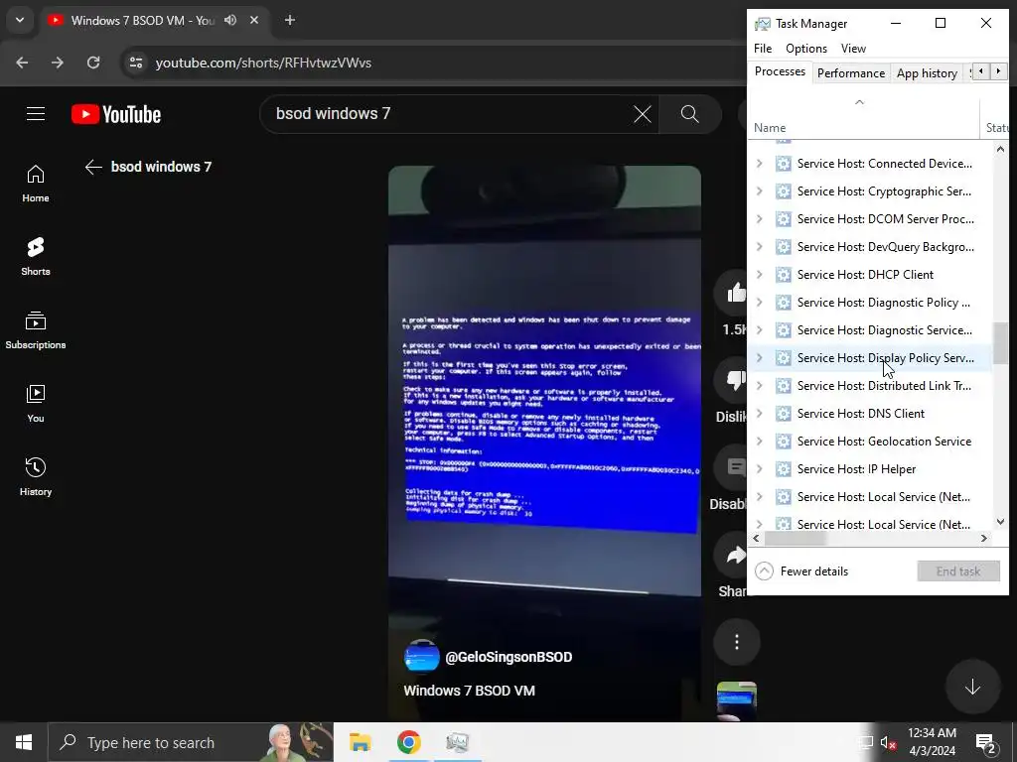Click the End task button
Screen dimensions: 1017x762
(x=958, y=571)
